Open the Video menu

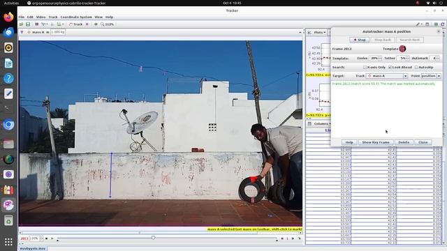(41, 17)
